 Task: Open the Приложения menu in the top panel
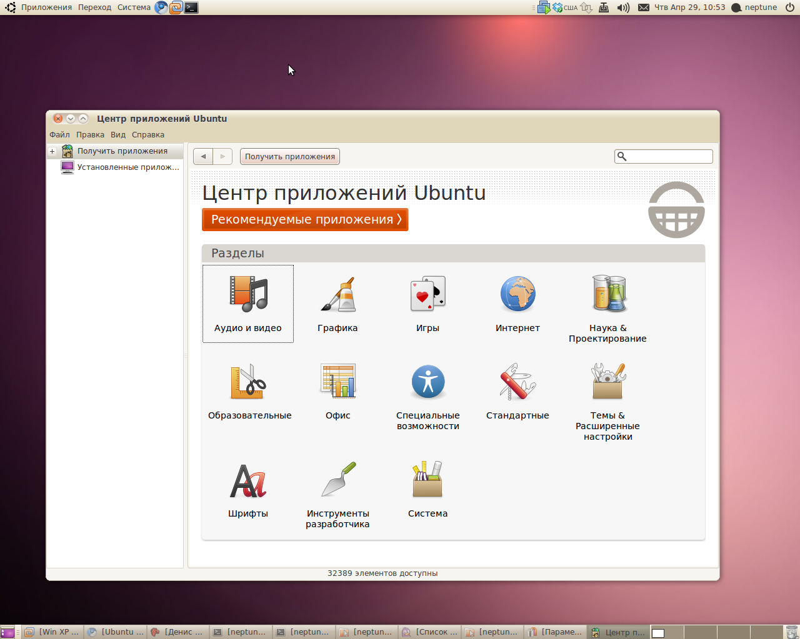46,7
